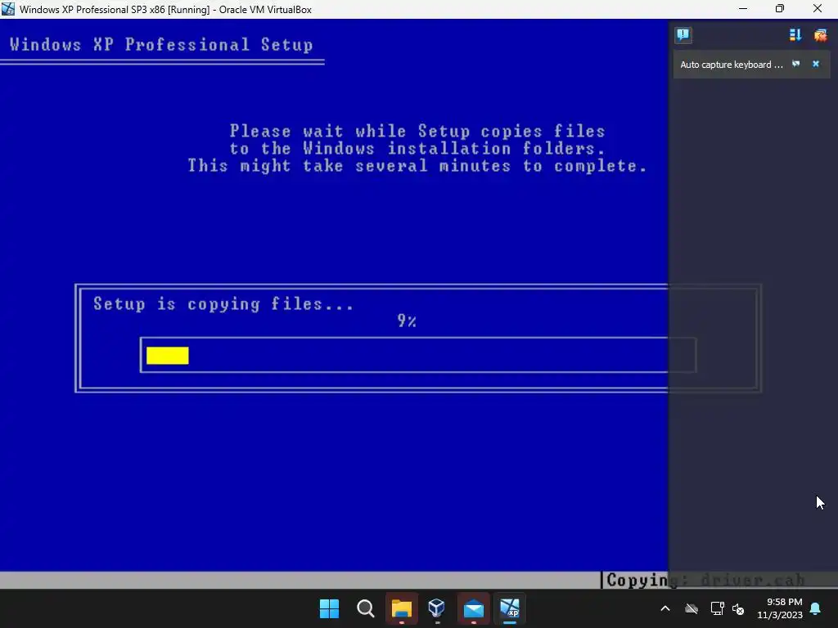Screen dimensions: 838x628
Task: Open the clock showing 9:58 PM
Action: (780, 608)
